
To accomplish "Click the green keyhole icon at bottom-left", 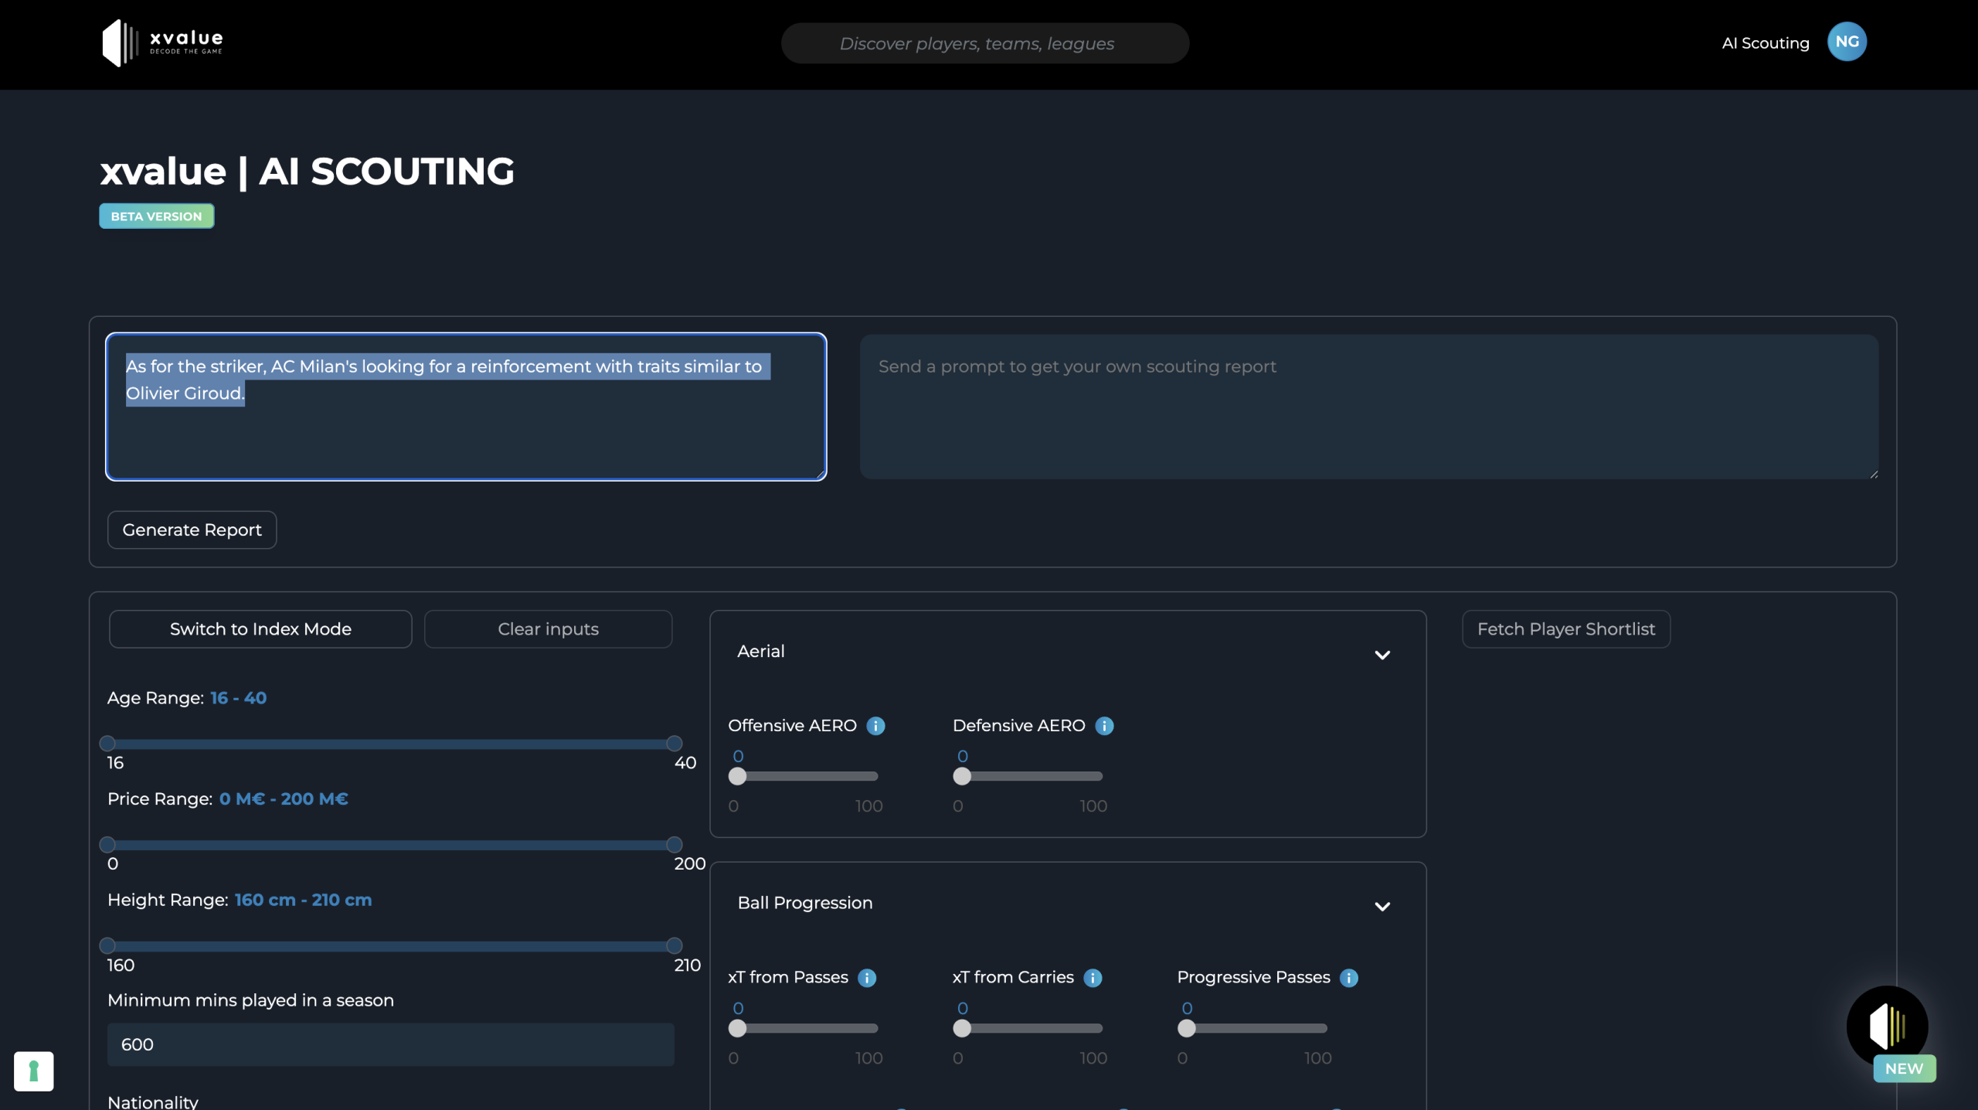I will click(34, 1071).
